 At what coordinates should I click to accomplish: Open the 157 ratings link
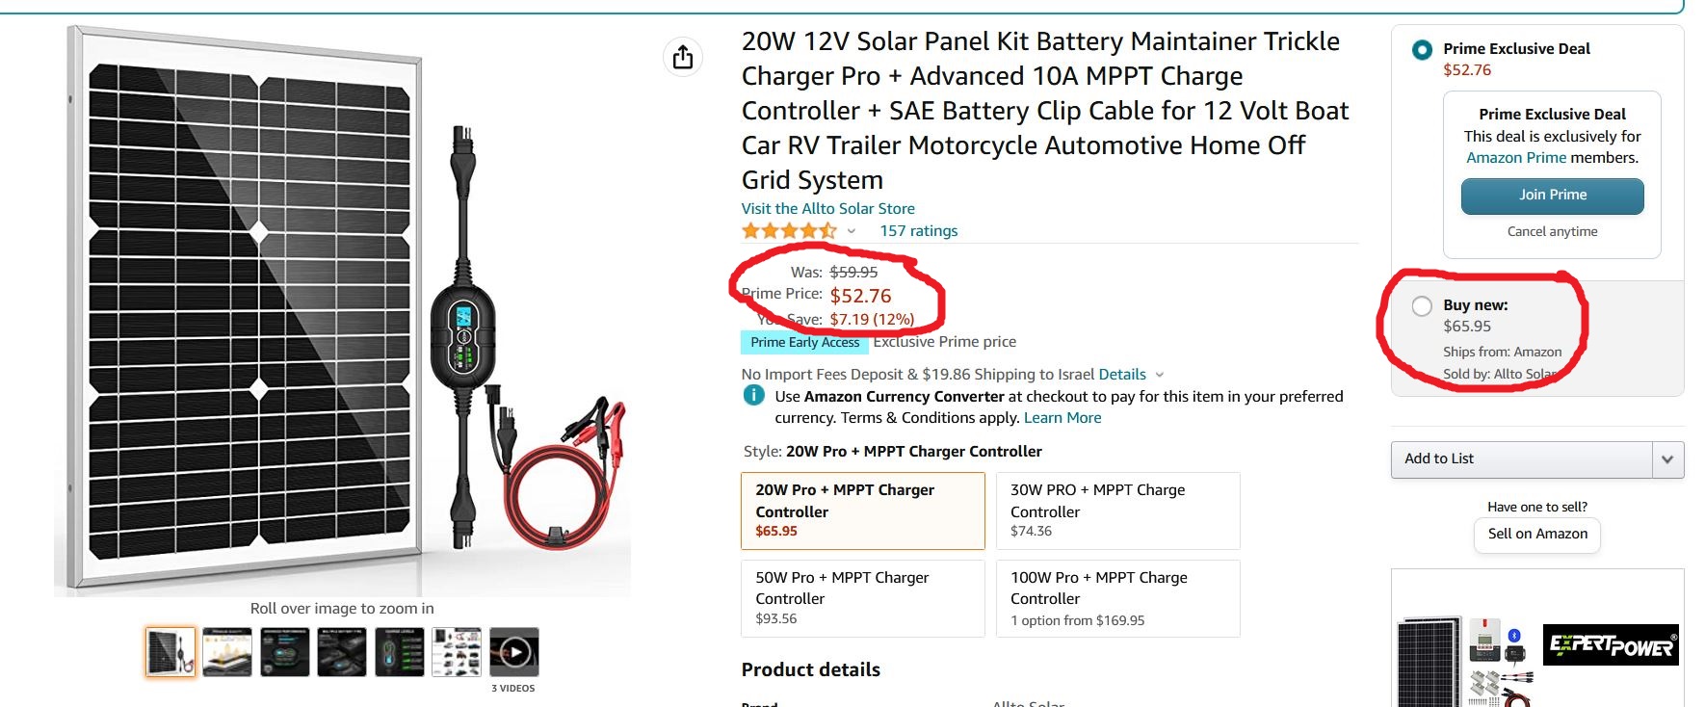(x=918, y=231)
